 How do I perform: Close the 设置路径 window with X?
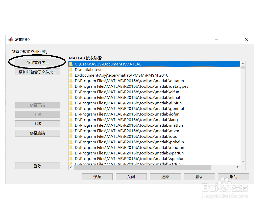(x=246, y=39)
